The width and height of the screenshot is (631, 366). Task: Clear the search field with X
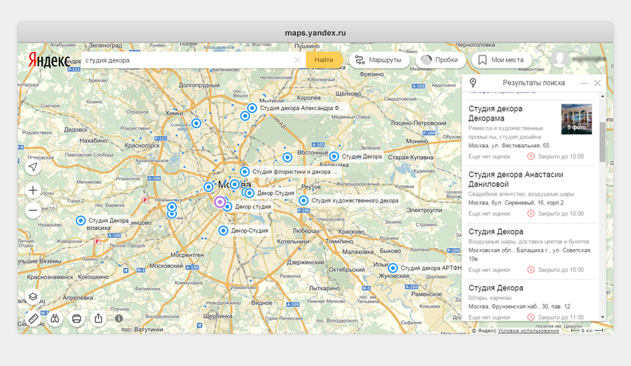[297, 60]
